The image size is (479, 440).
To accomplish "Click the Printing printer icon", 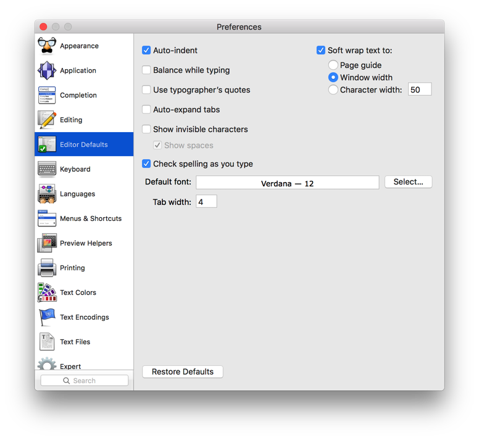I will [x=47, y=268].
